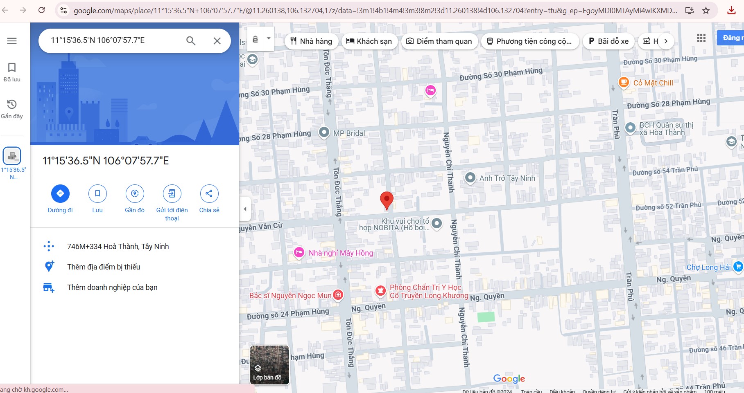Open Gần đây recent history

click(12, 109)
